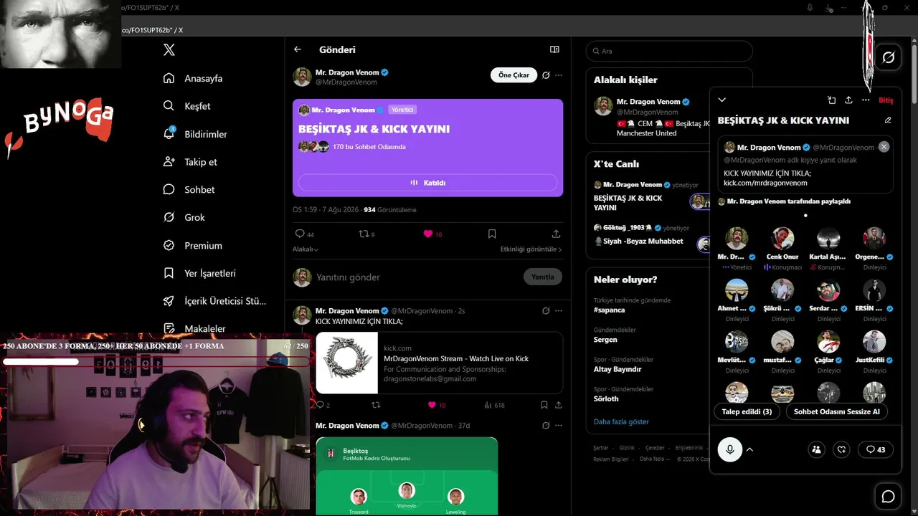
Task: Open Yer İşaretleri in the sidebar
Action: point(199,273)
